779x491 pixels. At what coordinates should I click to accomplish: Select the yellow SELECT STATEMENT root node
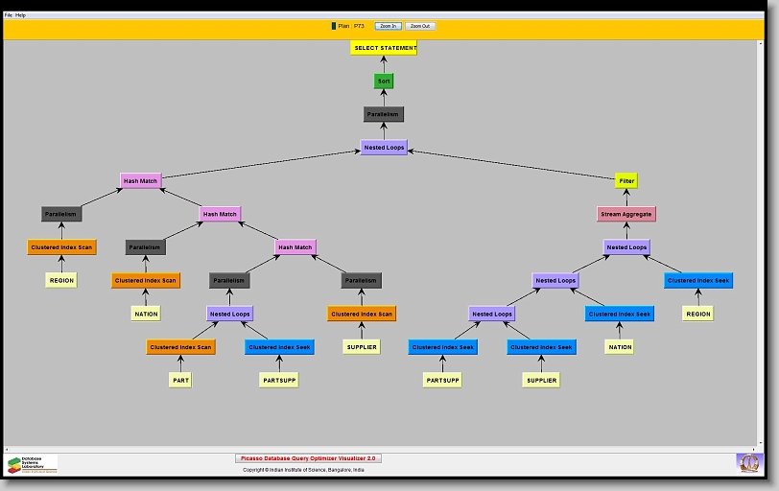(384, 48)
